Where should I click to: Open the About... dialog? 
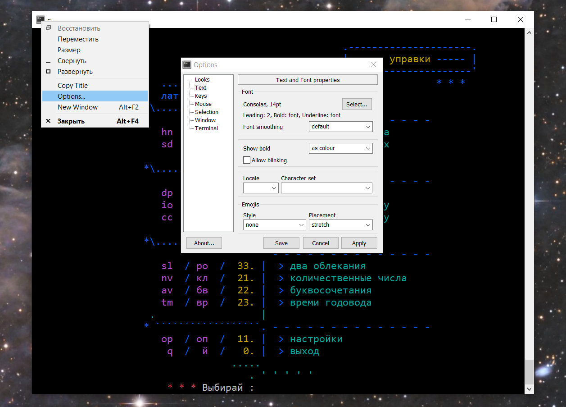(x=204, y=242)
